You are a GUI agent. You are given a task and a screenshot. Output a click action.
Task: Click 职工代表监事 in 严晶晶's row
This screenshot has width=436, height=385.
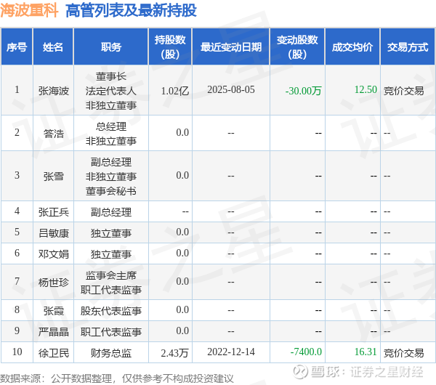(111, 331)
